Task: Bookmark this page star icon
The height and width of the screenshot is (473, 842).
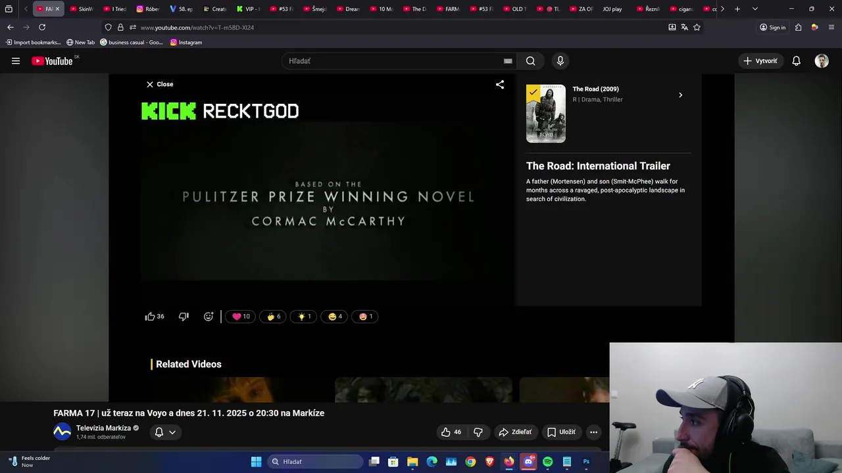Action: click(x=697, y=28)
